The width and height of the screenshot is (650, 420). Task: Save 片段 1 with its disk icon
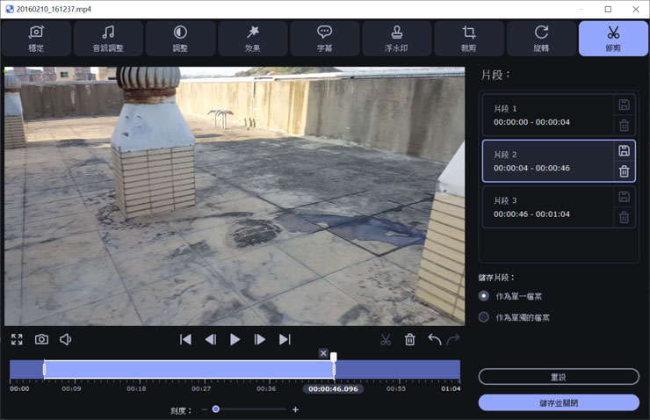(x=624, y=105)
